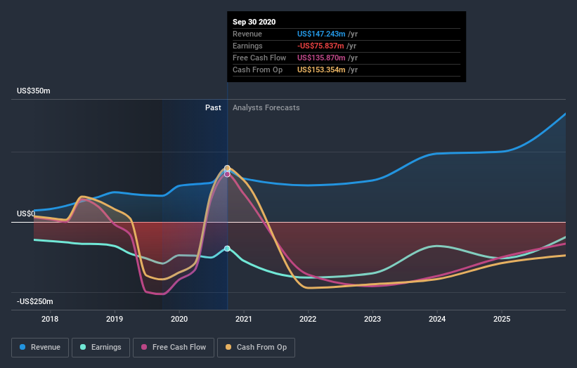Toggle the Cash From Op legend button
This screenshot has height=368, width=577.
tap(256, 348)
